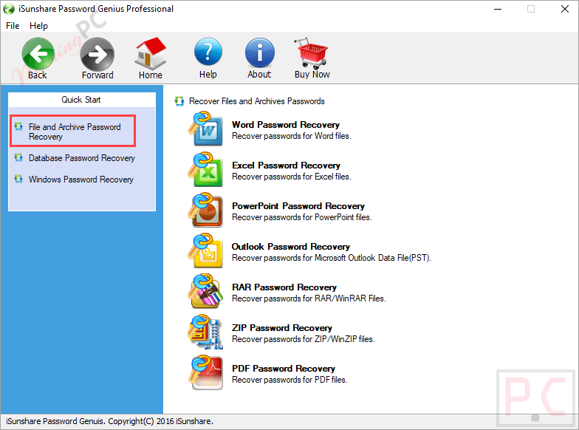The image size is (579, 430).
Task: Open the Help menu
Action: [x=38, y=26]
